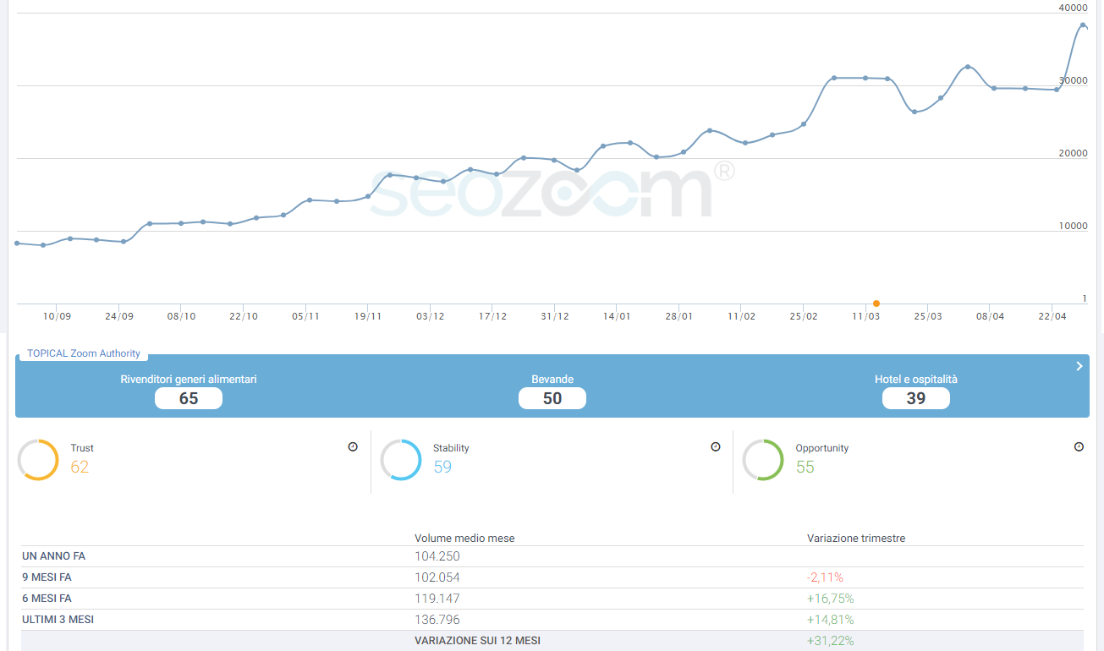1104x651 pixels.
Task: Click the orange marker on the date axis
Action: [x=876, y=304]
